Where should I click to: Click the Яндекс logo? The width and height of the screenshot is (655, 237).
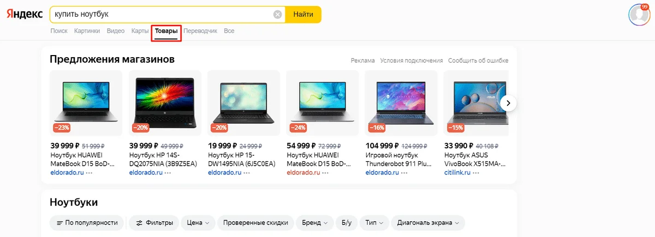pos(25,15)
